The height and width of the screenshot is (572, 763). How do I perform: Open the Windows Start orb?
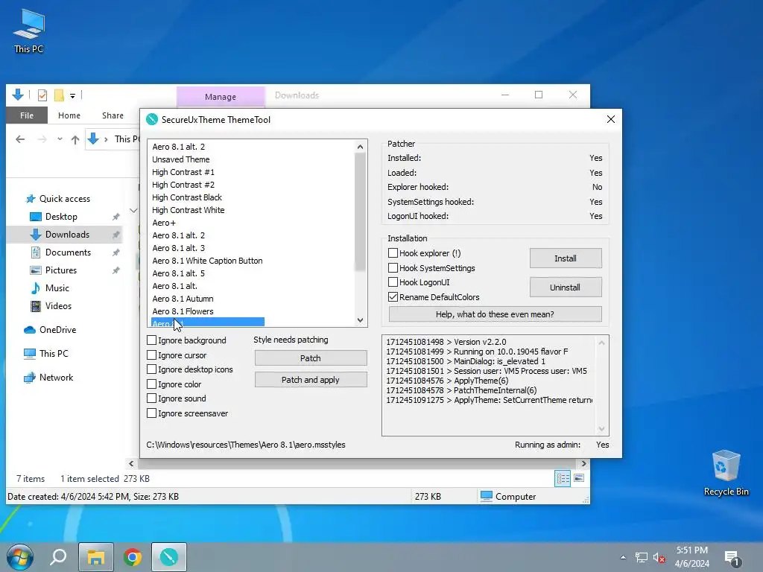click(x=19, y=557)
